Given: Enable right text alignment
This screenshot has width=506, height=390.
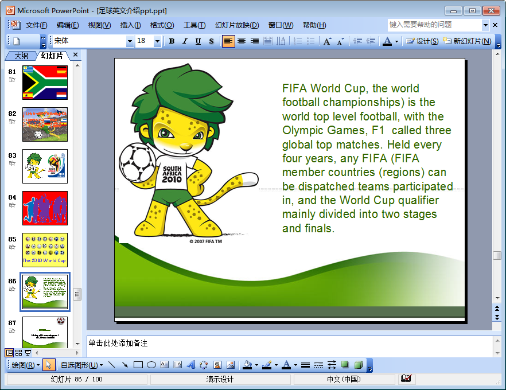Looking at the screenshot, I should tap(255, 41).
